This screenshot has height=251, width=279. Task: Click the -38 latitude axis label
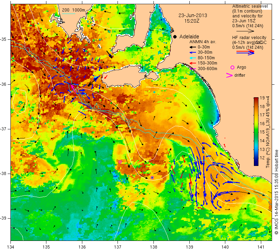3,174
